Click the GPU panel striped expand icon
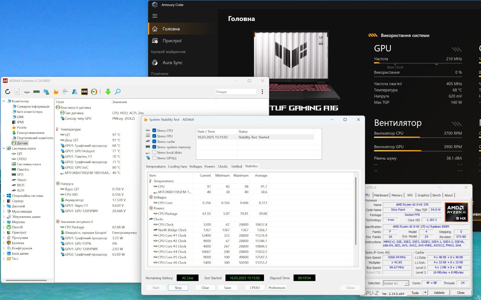 (457, 49)
